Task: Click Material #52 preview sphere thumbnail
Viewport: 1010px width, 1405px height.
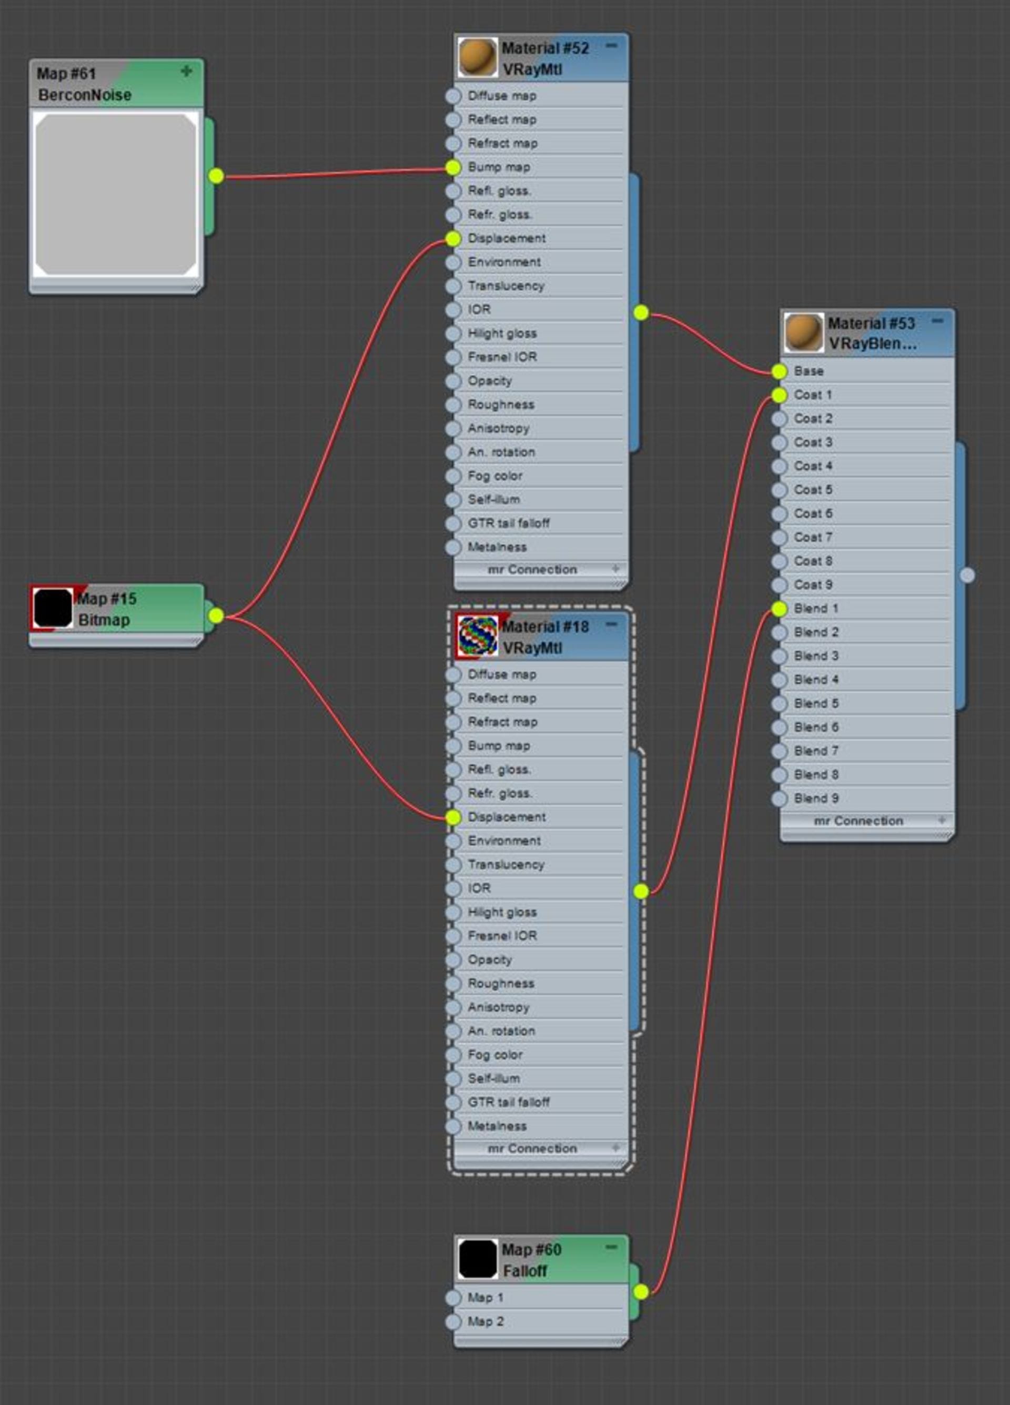Action: 477,58
